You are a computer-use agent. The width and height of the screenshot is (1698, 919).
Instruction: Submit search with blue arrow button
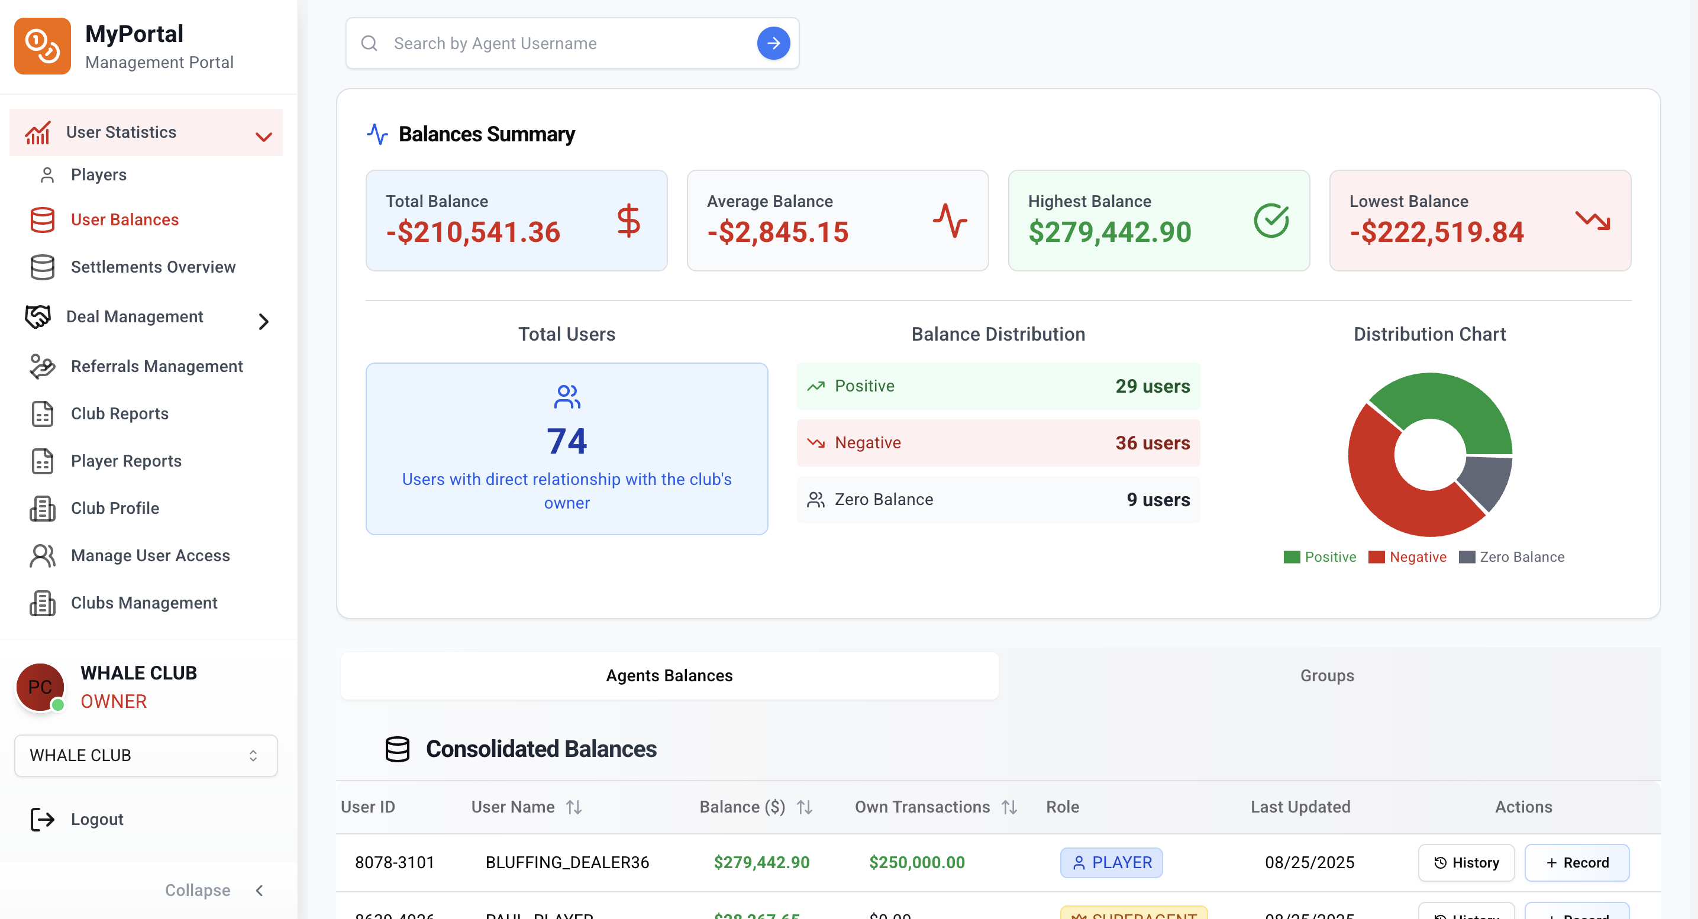pos(773,44)
